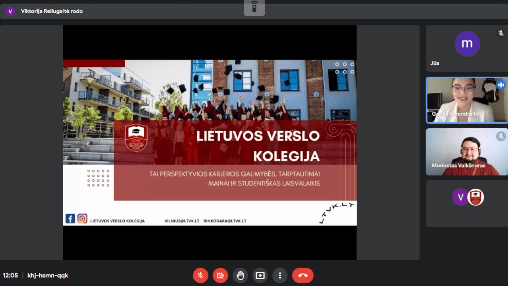
Task: Click the muted mic icon on Jūs tile
Action: point(501,33)
